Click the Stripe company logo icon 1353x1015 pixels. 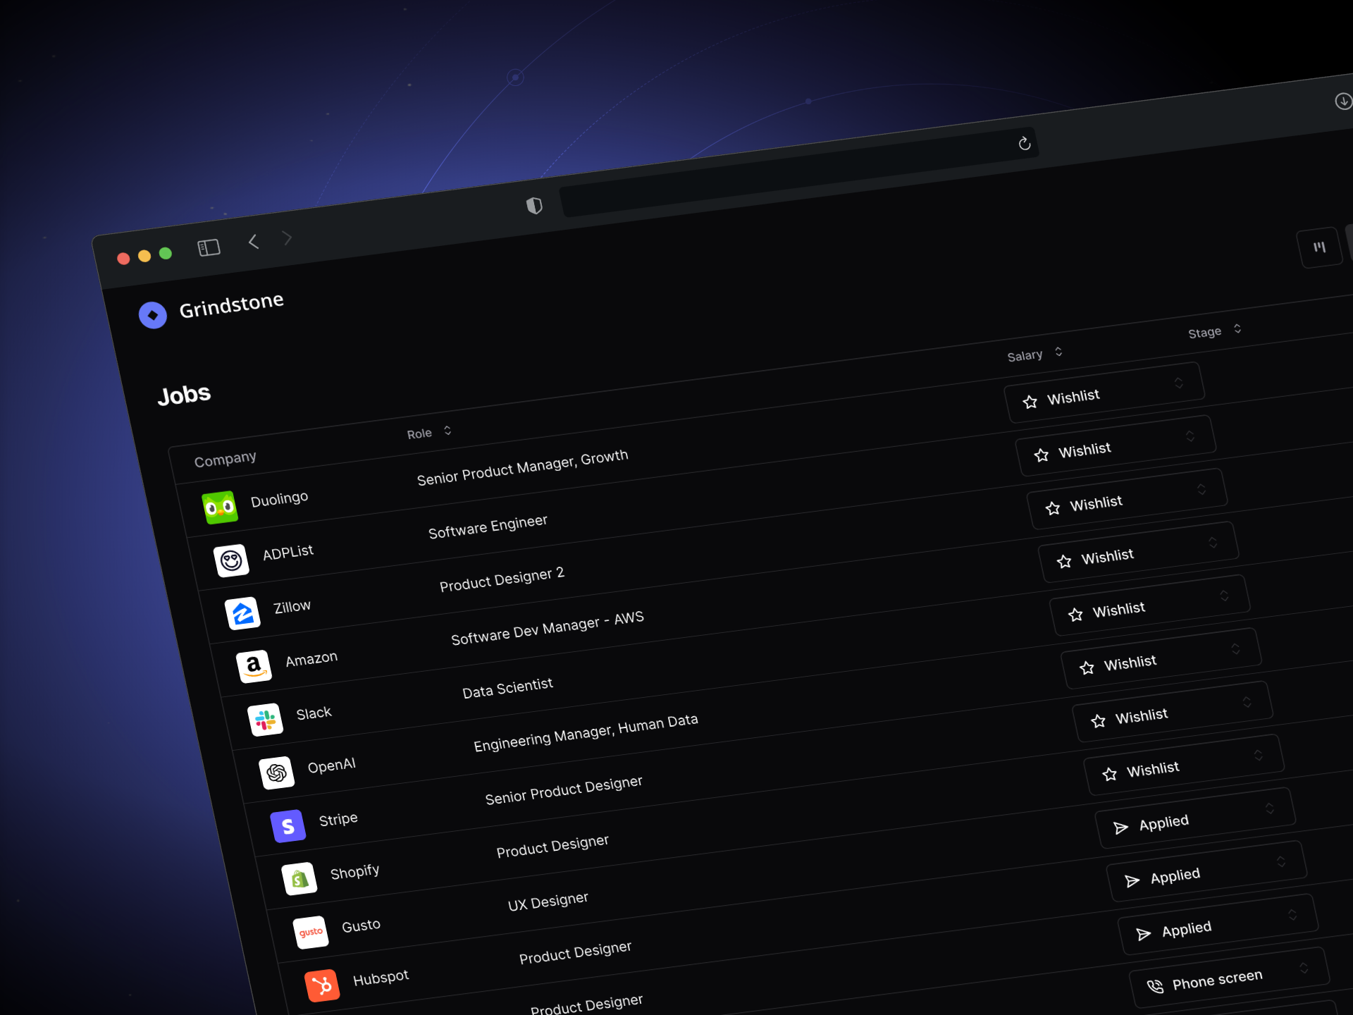[x=288, y=826]
